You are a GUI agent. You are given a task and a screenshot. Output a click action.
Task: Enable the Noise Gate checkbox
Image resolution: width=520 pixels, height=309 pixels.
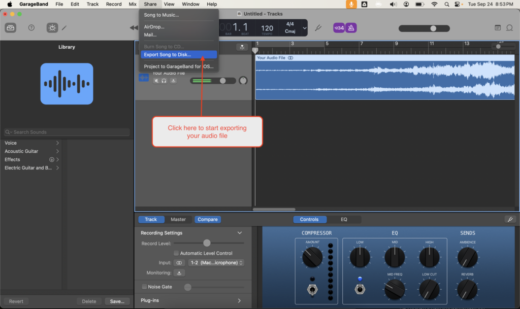coord(144,287)
